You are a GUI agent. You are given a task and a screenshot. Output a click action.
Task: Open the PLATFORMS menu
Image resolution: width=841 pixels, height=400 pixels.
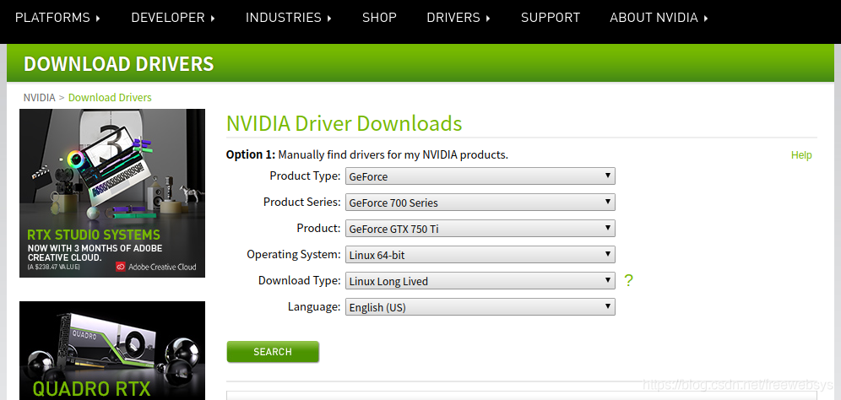(57, 18)
